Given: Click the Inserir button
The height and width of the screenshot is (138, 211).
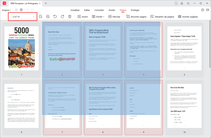Looking at the screenshot, I should pyautogui.click(x=83, y=17).
